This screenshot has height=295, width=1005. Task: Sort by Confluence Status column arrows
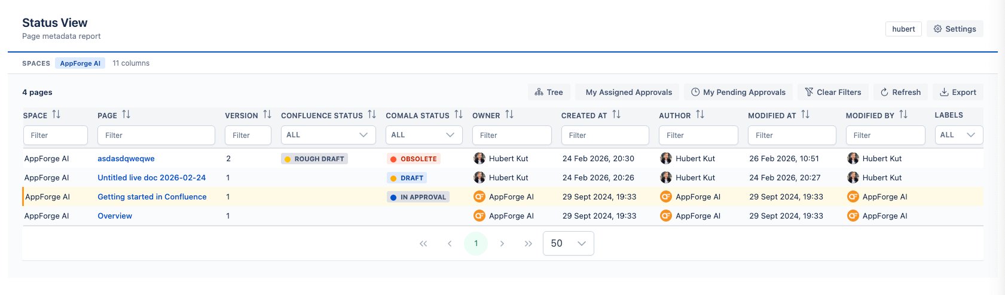coord(372,115)
